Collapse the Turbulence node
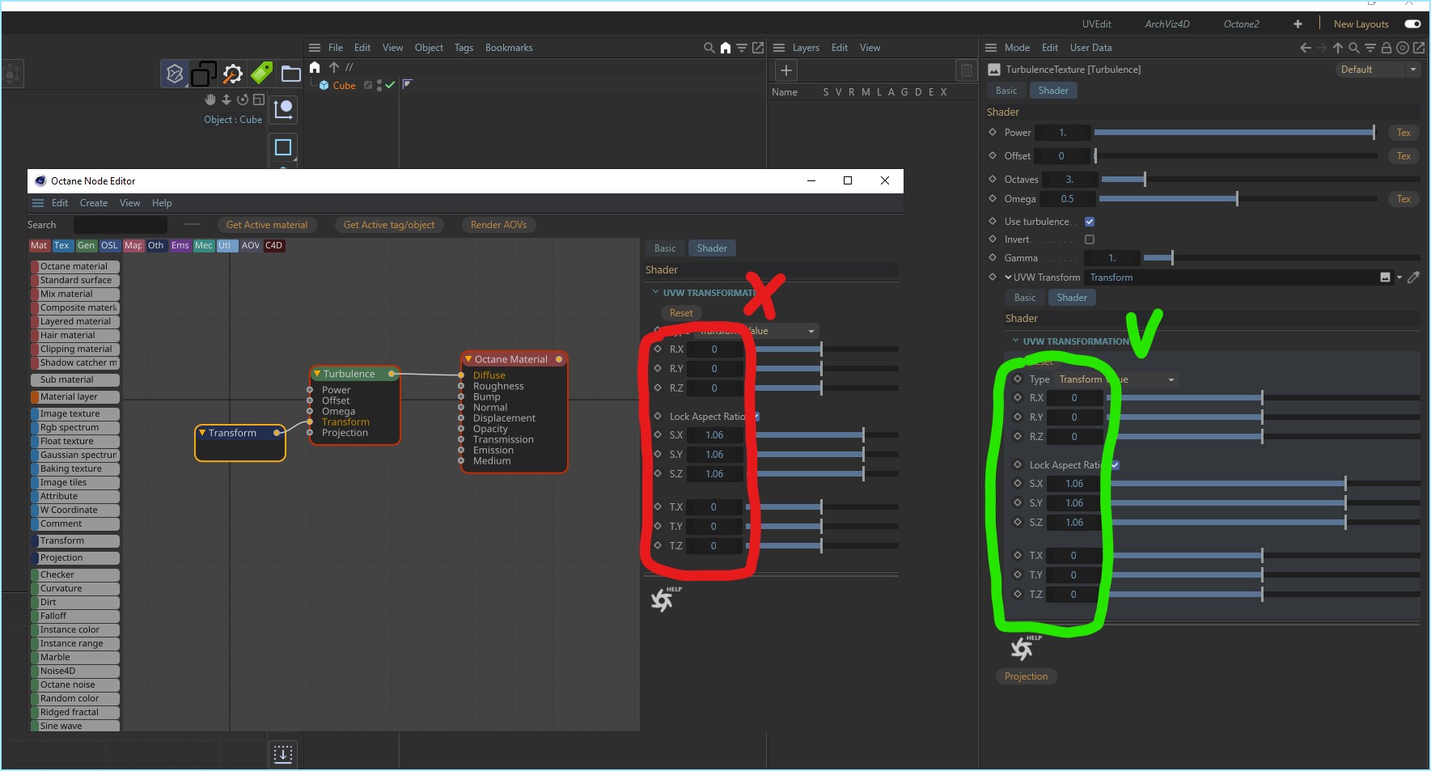1431x771 pixels. pos(317,374)
